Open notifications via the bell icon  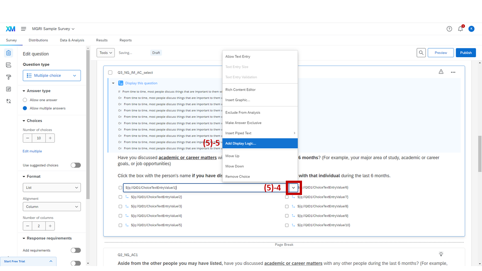click(460, 29)
